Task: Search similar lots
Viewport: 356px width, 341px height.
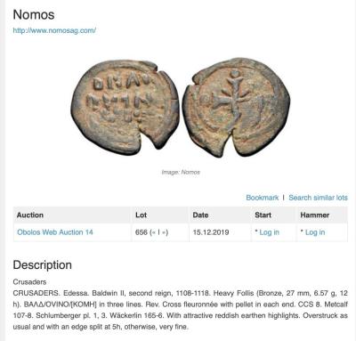Action: tap(318, 198)
